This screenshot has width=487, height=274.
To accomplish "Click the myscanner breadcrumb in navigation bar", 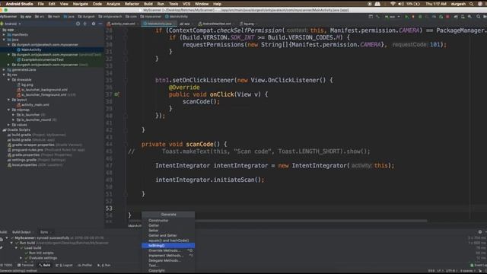I will 151,17.
